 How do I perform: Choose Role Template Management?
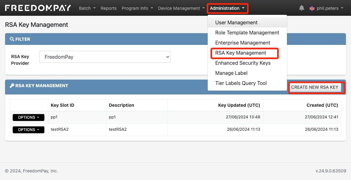point(247,33)
